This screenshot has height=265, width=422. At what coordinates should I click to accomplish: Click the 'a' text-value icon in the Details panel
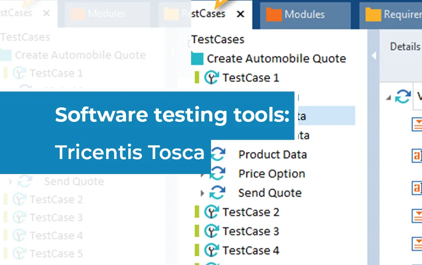[x=416, y=156]
